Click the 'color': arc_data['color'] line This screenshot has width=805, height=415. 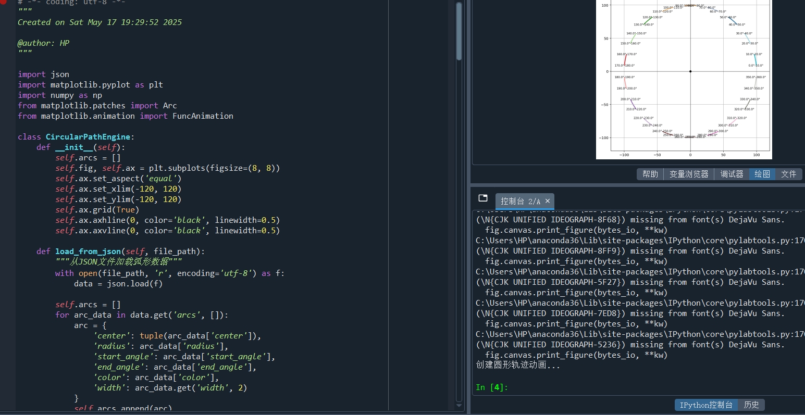[156, 378]
